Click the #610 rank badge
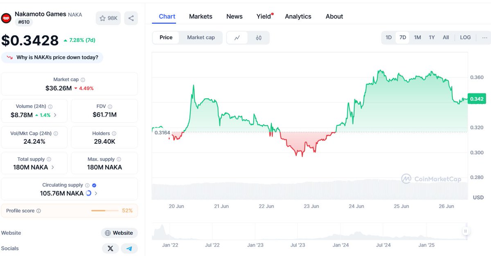 24,23
